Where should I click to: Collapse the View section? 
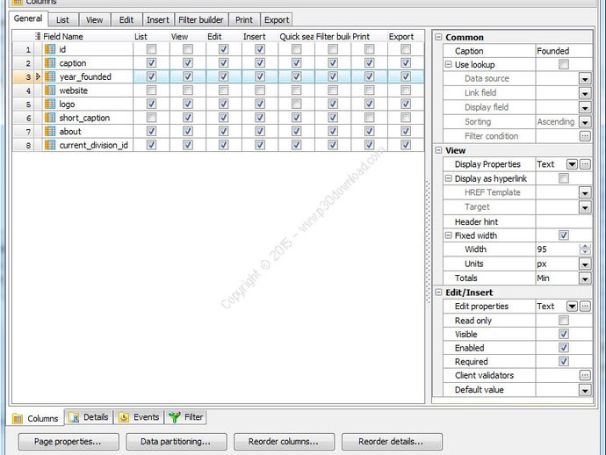pos(438,150)
